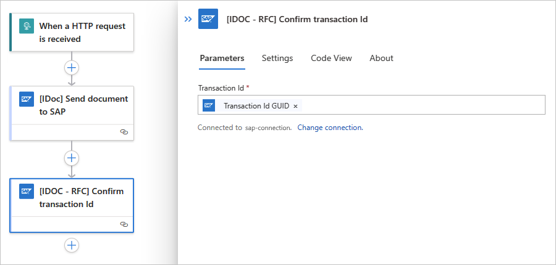Remove the Transaction Id GUID token
The height and width of the screenshot is (265, 556).
[295, 106]
